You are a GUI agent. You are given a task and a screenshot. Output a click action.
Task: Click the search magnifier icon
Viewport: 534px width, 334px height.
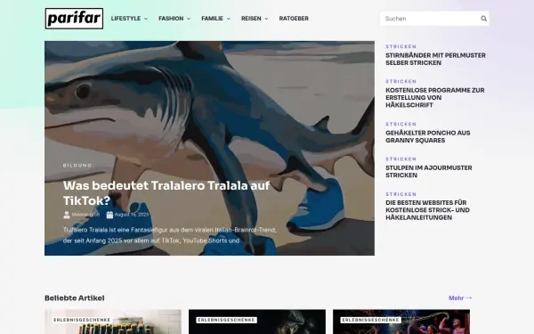pyautogui.click(x=483, y=19)
